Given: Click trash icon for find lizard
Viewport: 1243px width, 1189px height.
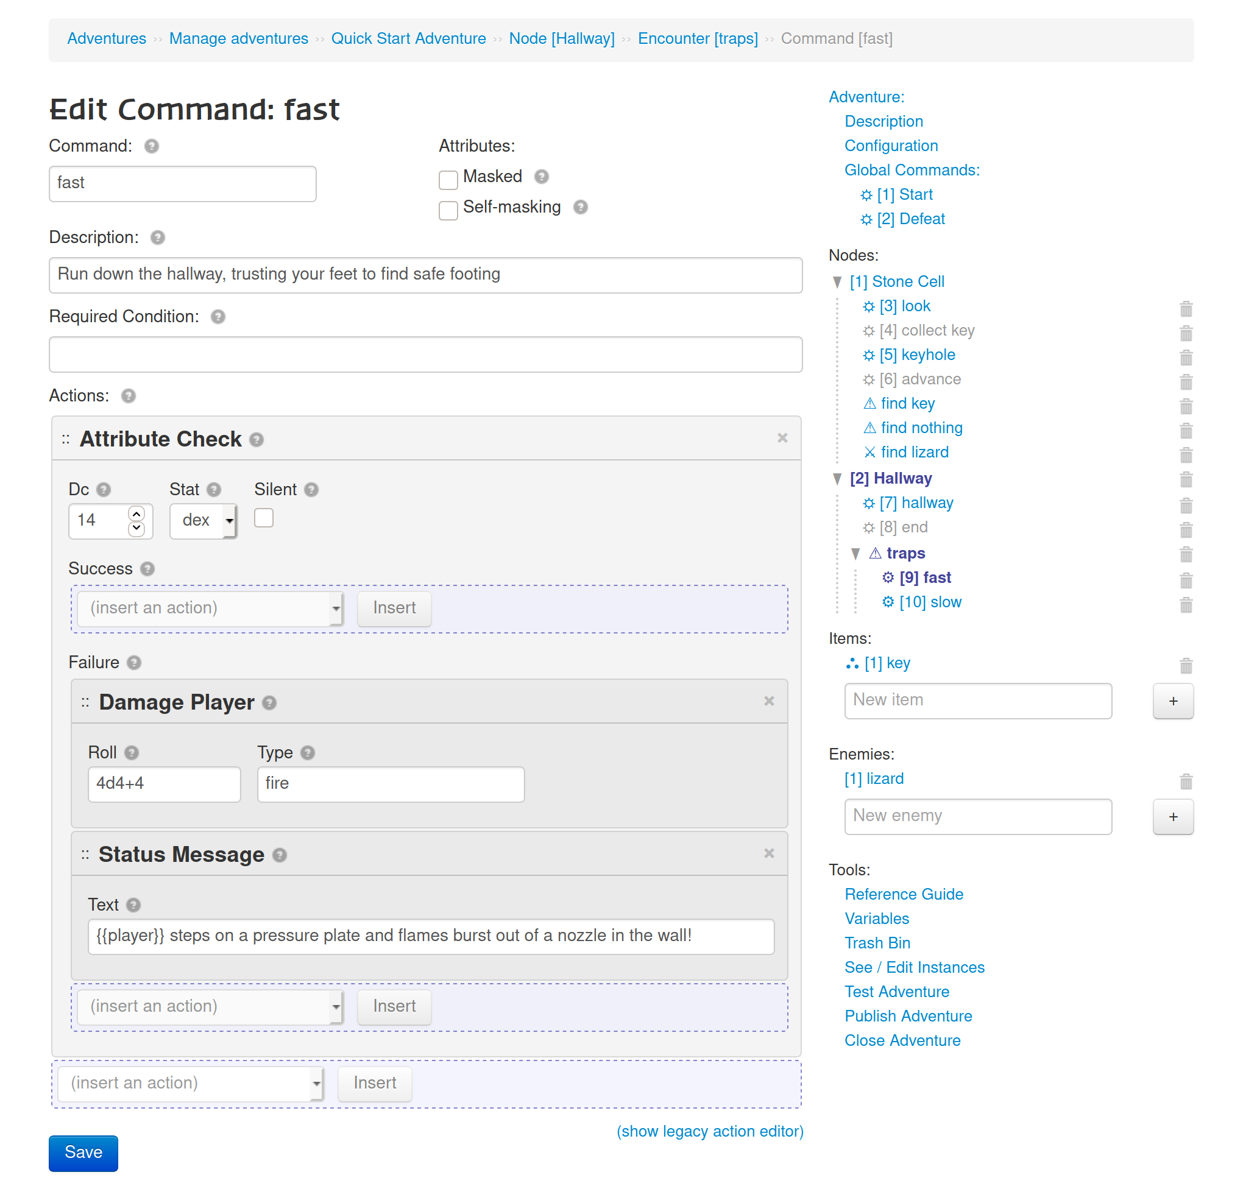Looking at the screenshot, I should click(1185, 454).
